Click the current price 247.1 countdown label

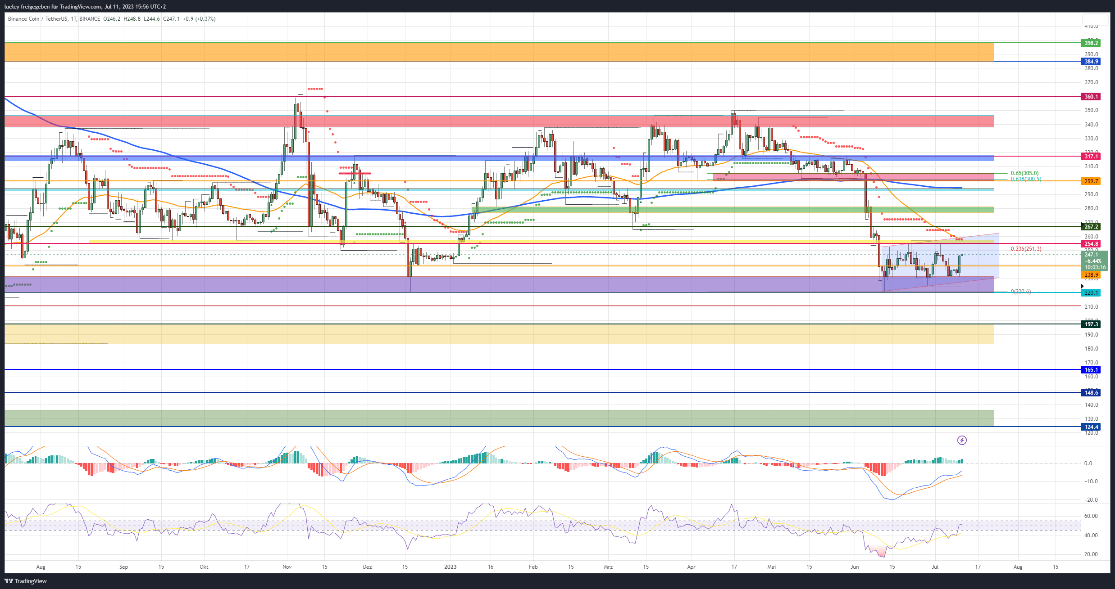pyautogui.click(x=1094, y=261)
